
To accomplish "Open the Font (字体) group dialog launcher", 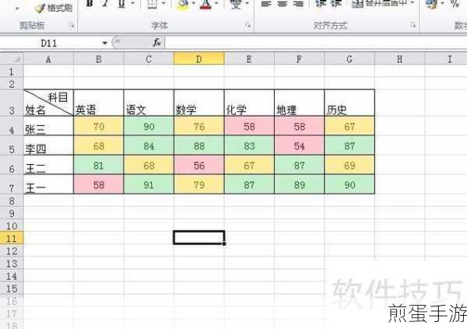I will coord(248,26).
